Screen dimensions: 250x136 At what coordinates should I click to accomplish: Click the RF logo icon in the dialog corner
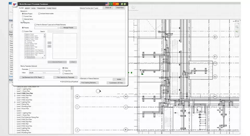pos(15,4)
